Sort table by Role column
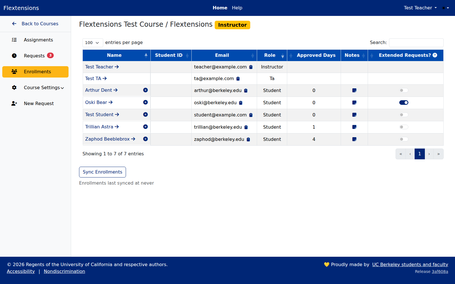 (272, 55)
